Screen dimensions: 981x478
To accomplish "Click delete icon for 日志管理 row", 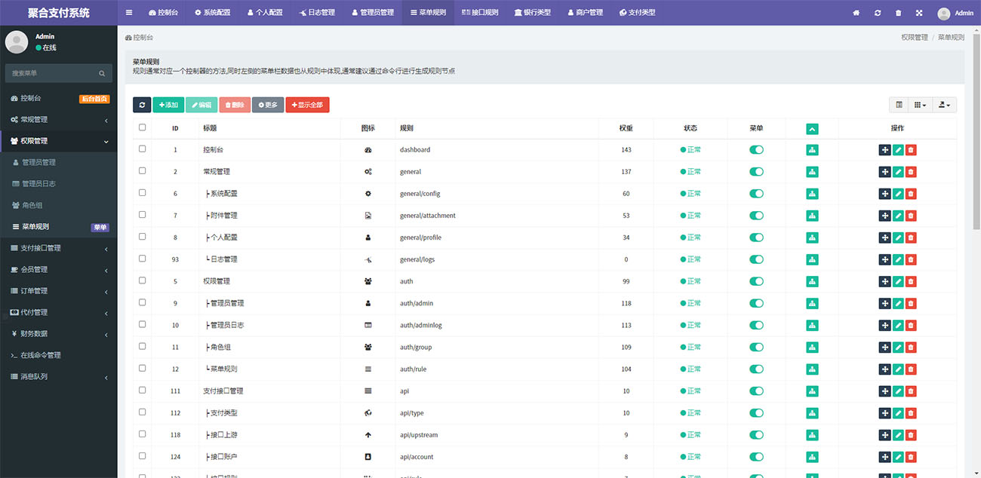I will (x=911, y=259).
